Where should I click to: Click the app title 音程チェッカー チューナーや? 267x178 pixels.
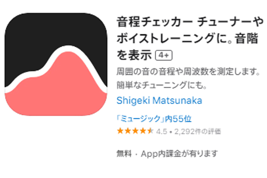tap(190, 22)
